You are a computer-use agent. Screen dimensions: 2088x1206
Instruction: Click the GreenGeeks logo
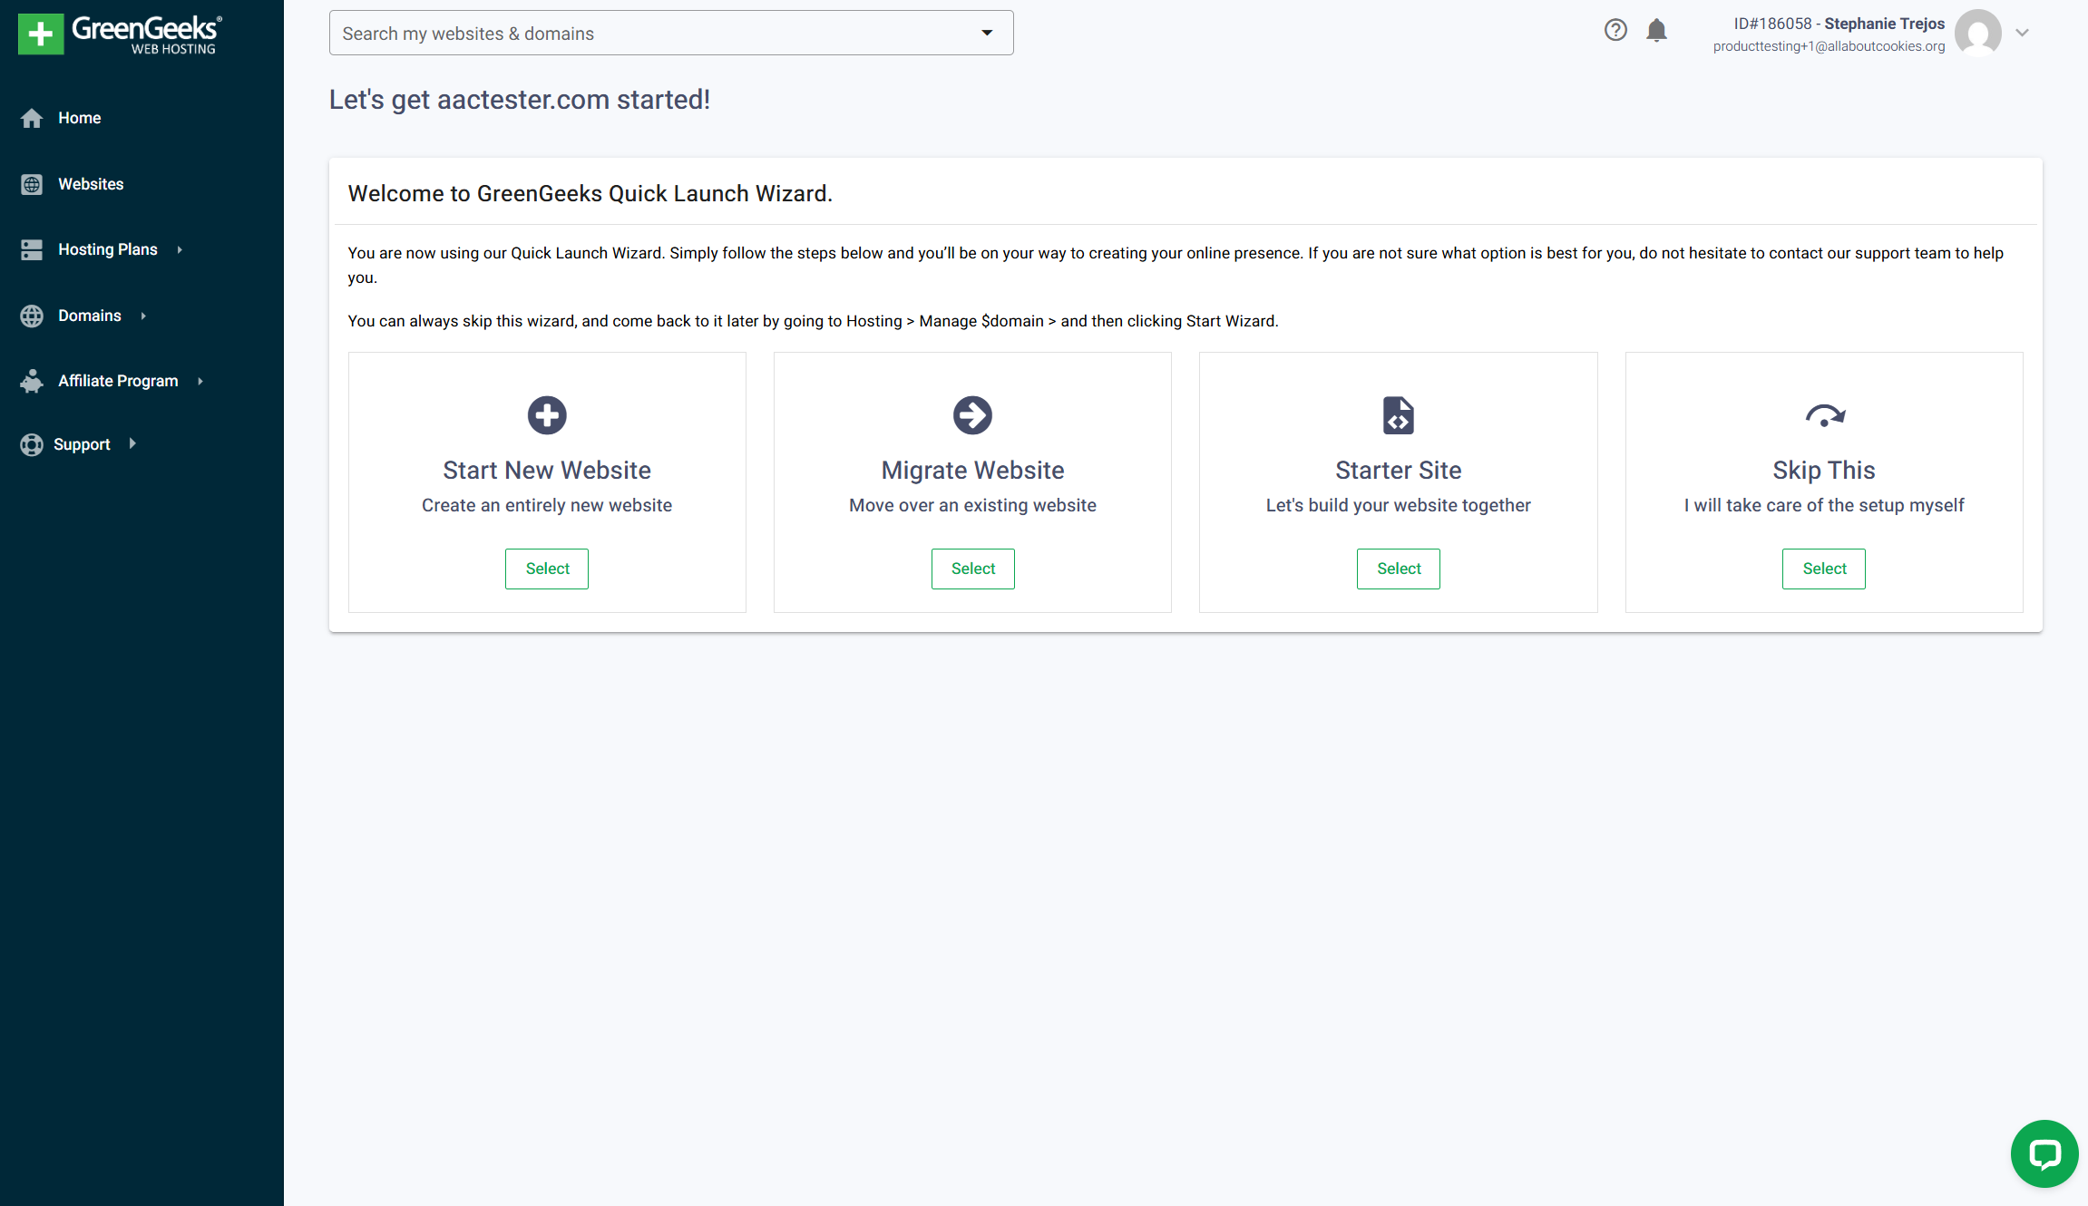pyautogui.click(x=120, y=34)
